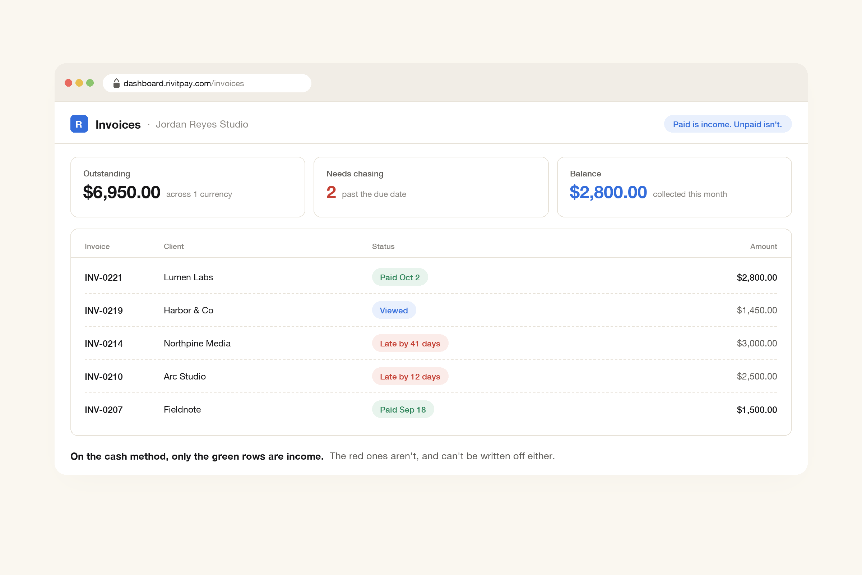Click the 'Late by 41 days' status badge
Viewport: 862px width, 575px height.
pyautogui.click(x=410, y=343)
